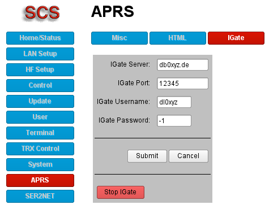The image size is (269, 209).
Task: Go to LAN Setup
Action: tap(40, 54)
